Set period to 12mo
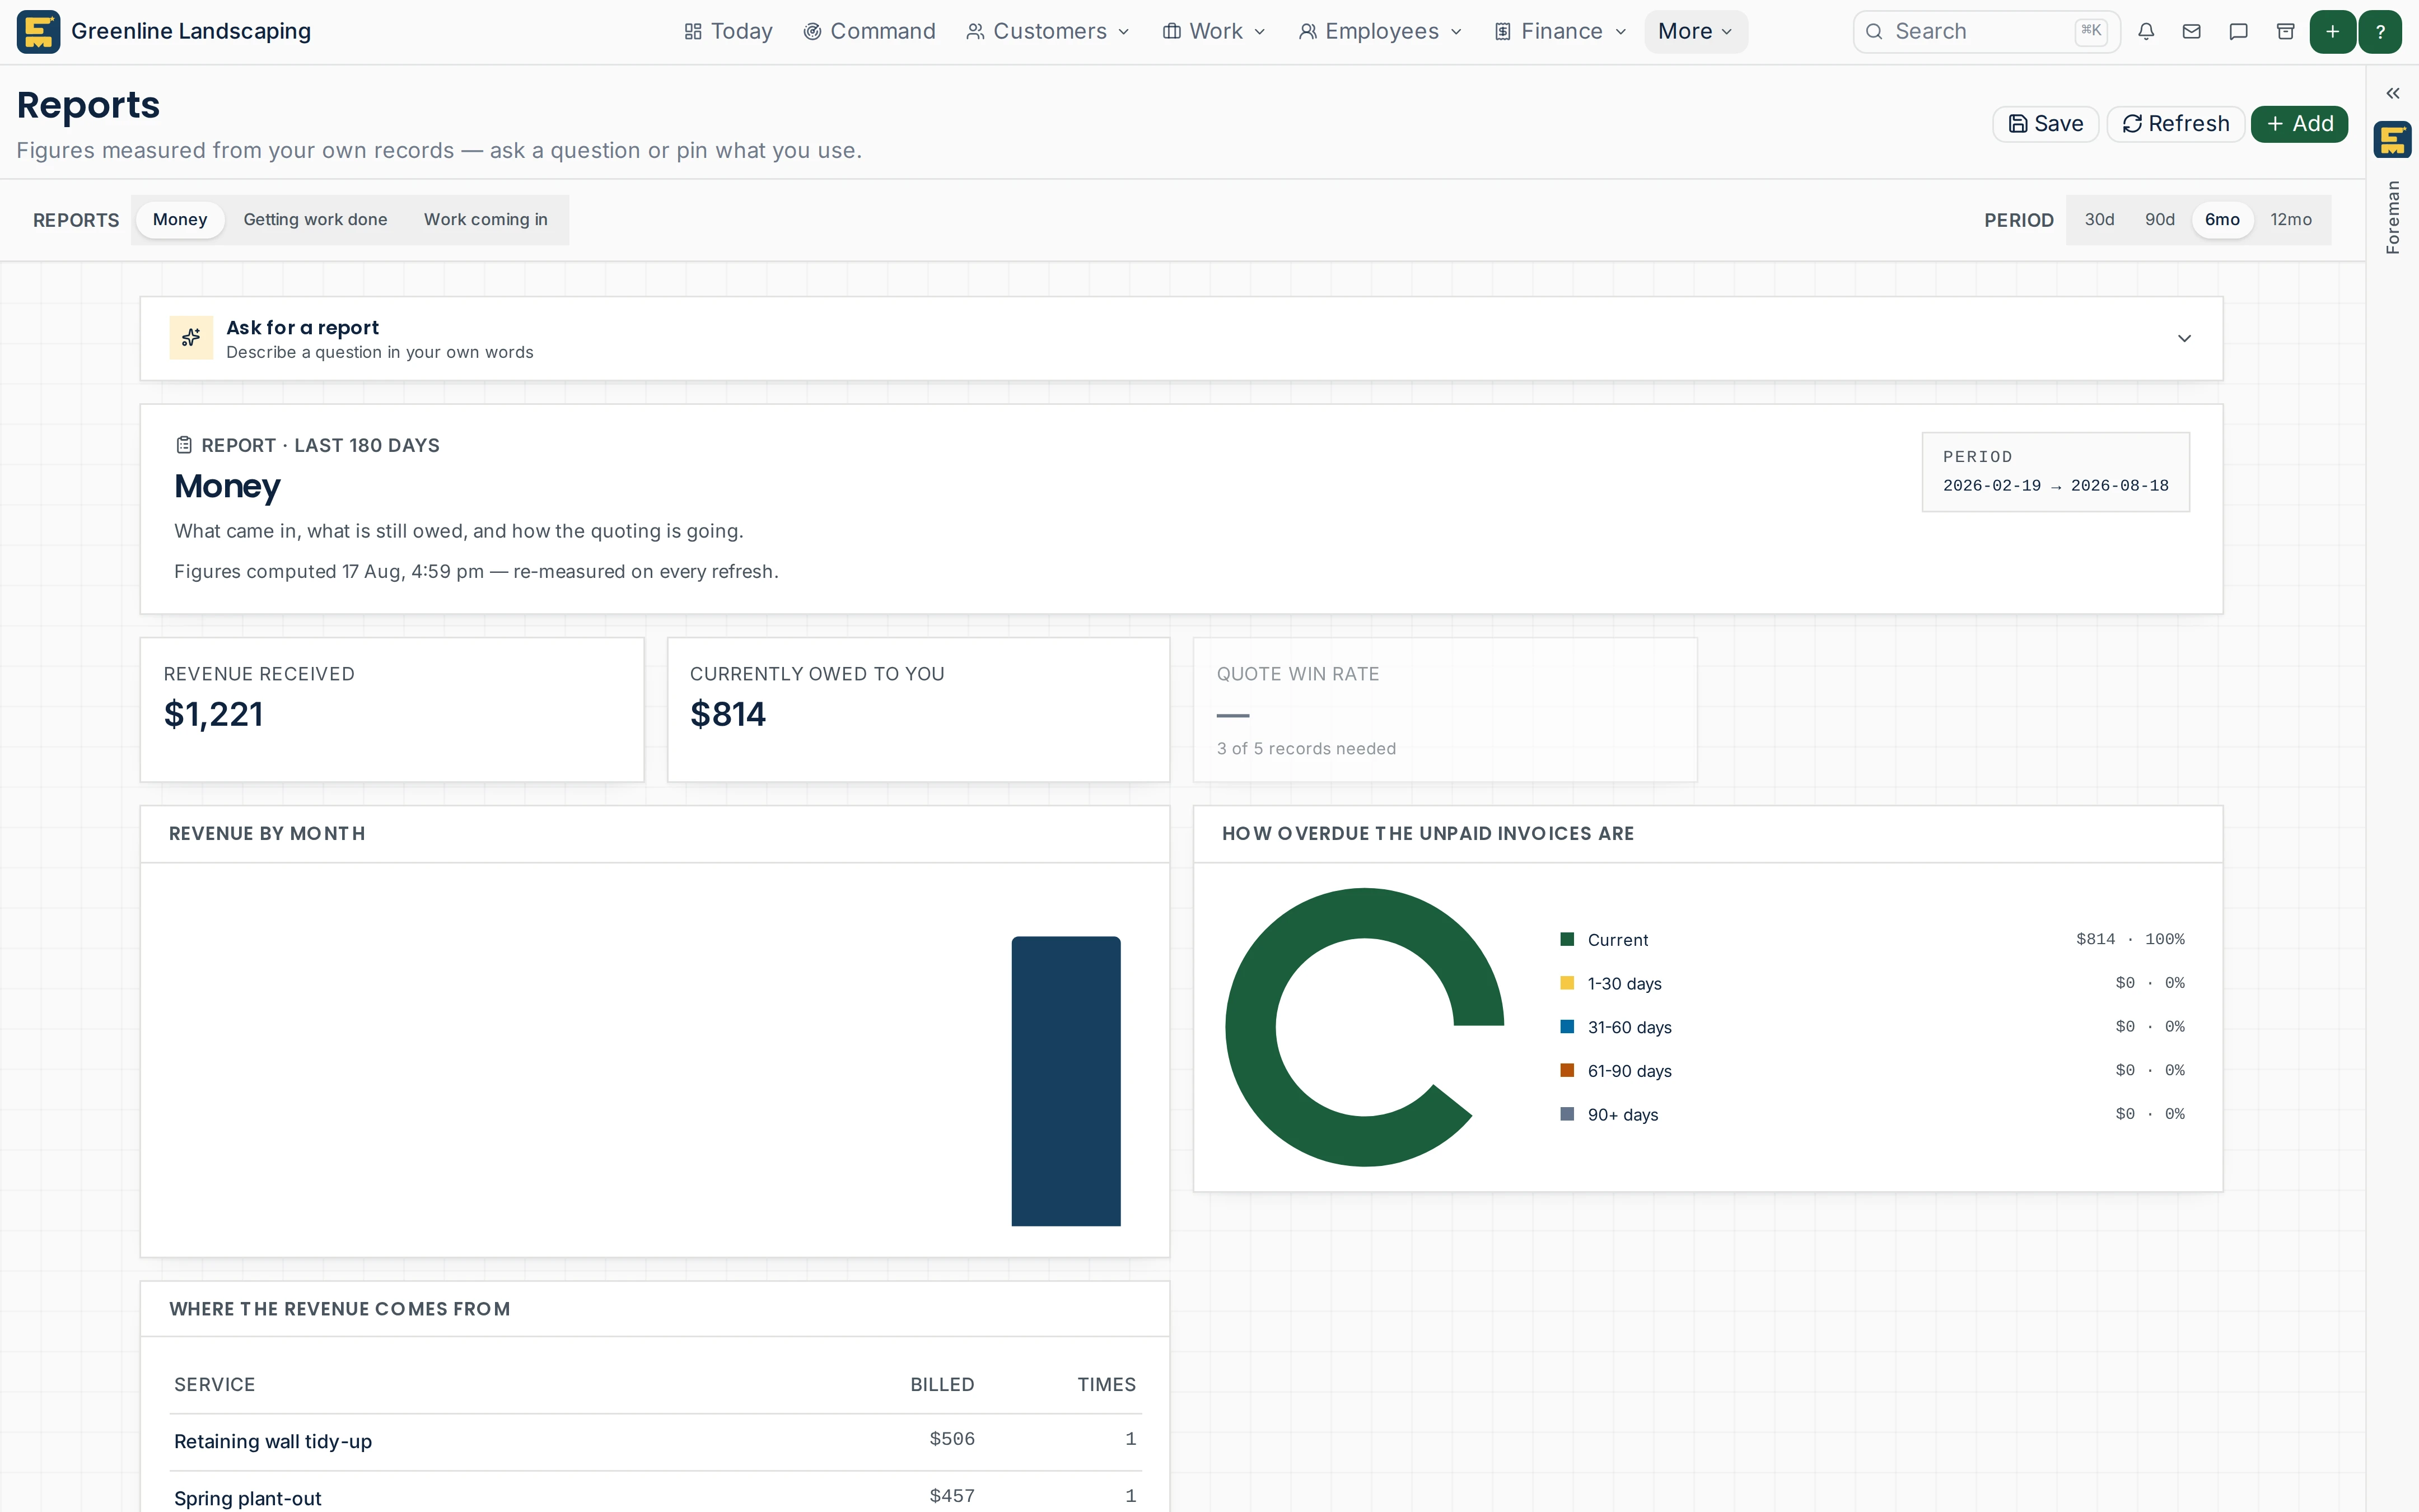Image resolution: width=2419 pixels, height=1512 pixels. pyautogui.click(x=2290, y=220)
